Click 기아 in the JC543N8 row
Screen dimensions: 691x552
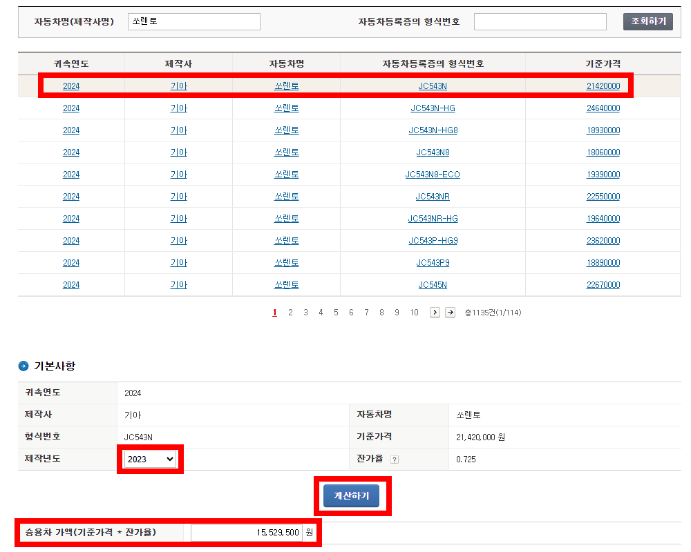[x=178, y=152]
